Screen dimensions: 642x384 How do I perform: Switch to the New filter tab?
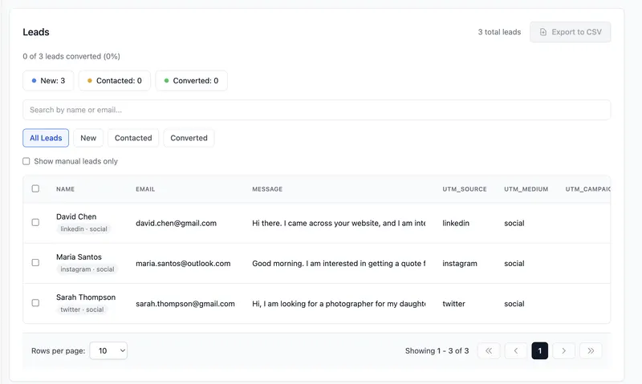(x=88, y=138)
